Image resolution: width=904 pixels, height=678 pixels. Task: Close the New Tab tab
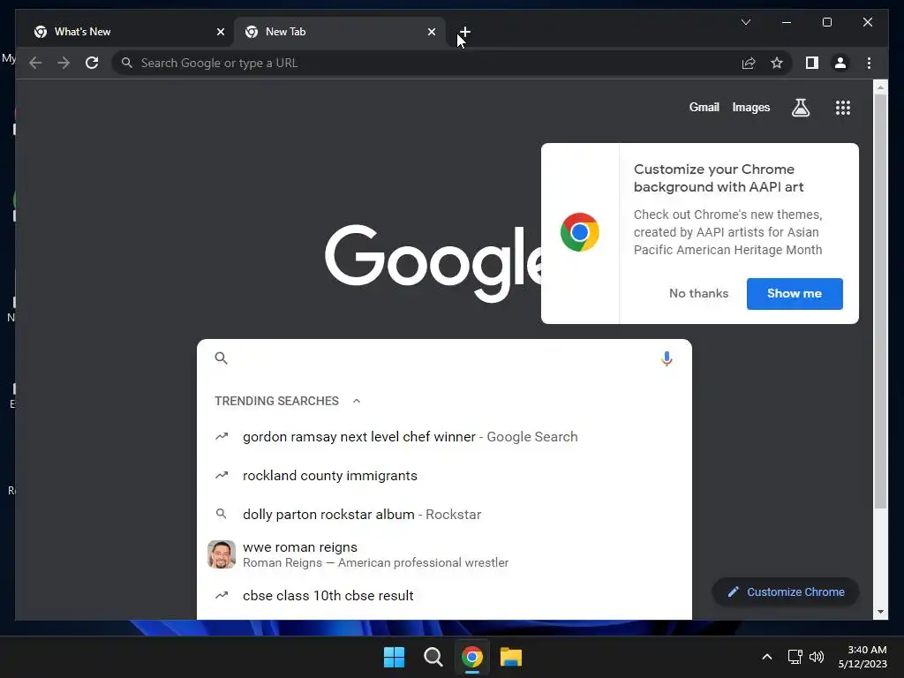pos(431,32)
